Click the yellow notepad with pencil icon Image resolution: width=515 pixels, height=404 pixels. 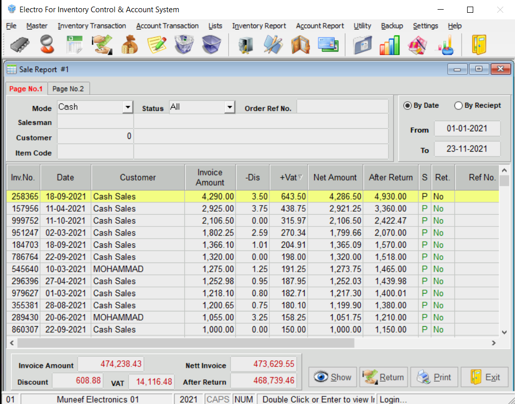[x=157, y=45]
